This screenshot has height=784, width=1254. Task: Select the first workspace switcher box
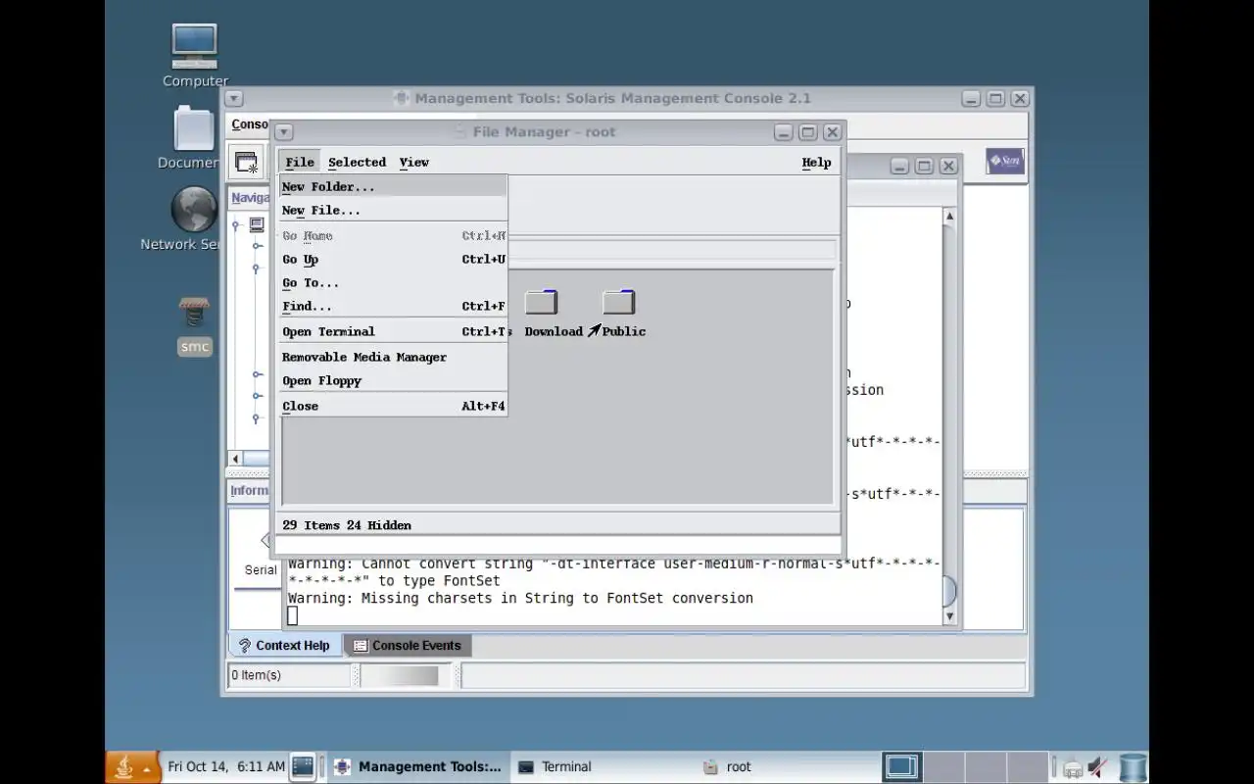pos(901,766)
